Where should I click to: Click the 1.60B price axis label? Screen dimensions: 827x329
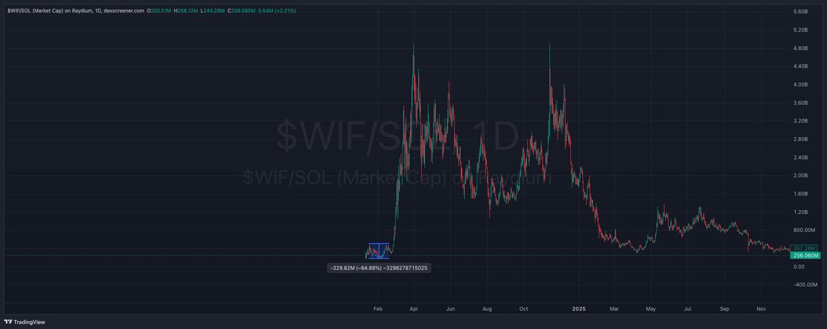pyautogui.click(x=801, y=193)
